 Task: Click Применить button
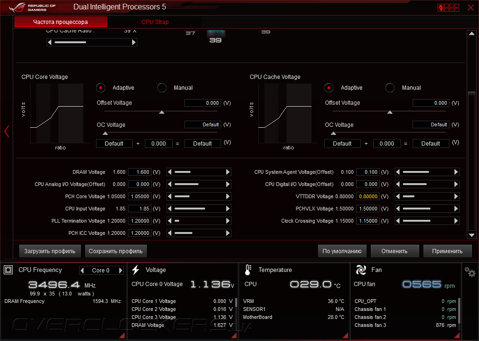coord(447,251)
